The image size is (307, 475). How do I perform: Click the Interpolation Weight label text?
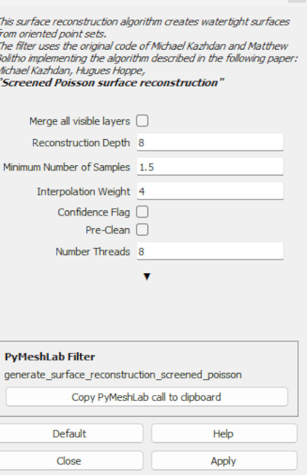[83, 191]
